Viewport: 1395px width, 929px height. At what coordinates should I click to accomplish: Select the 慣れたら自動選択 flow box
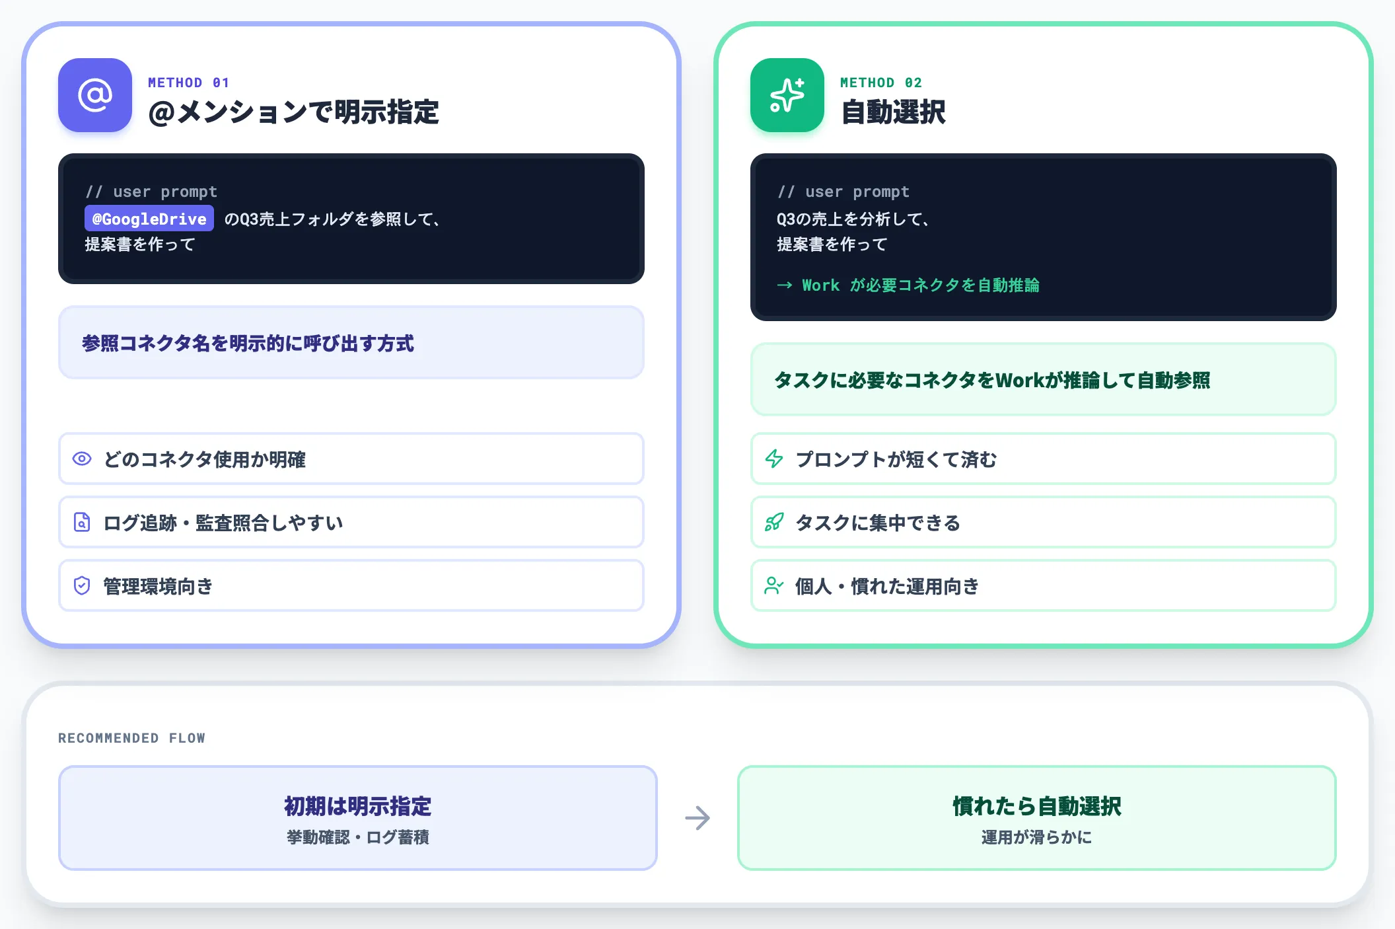[x=1037, y=818]
